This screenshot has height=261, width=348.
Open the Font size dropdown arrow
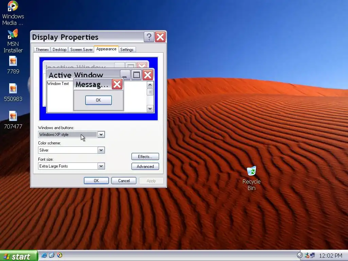click(x=101, y=166)
